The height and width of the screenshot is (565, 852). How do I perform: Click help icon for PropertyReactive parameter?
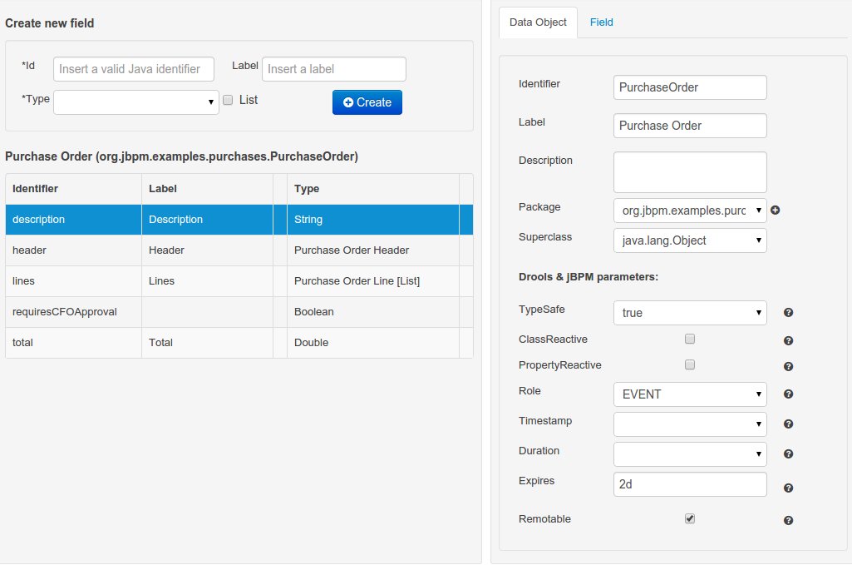[788, 366]
